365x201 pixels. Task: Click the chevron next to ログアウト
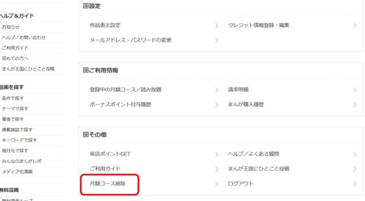click(355, 184)
